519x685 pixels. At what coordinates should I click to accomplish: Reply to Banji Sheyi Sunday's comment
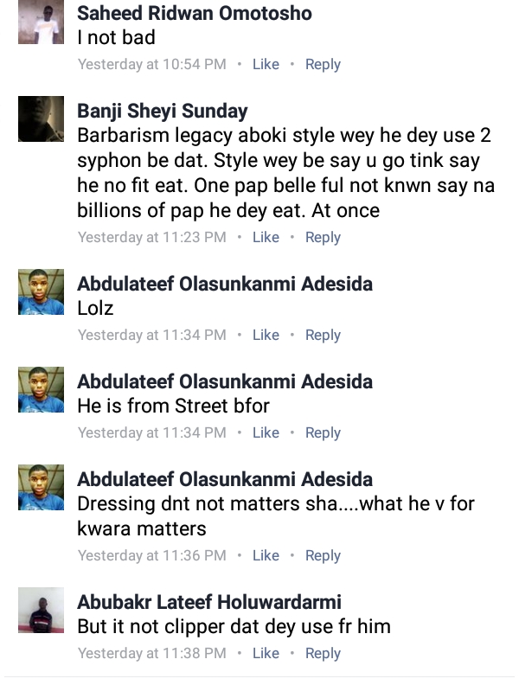tap(323, 237)
